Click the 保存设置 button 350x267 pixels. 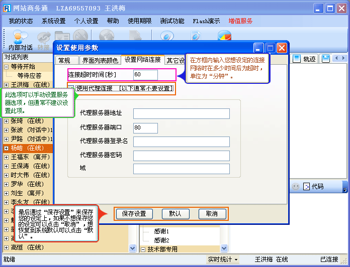[134, 213]
